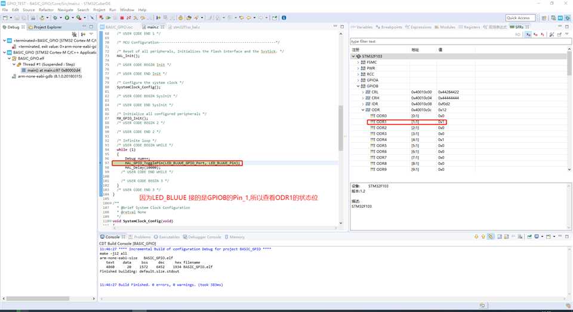Open the SFRs view menu dropdown
The image size is (573, 312).
click(567, 35)
